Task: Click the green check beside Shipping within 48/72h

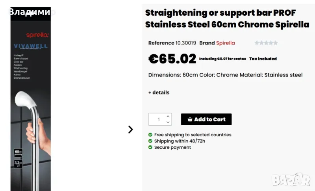Action: click(x=150, y=141)
